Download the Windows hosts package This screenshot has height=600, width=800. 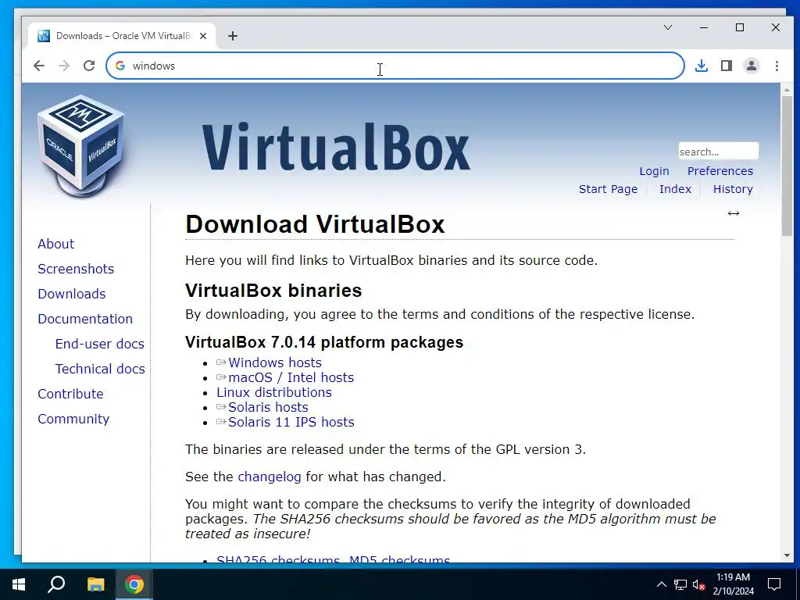(275, 362)
